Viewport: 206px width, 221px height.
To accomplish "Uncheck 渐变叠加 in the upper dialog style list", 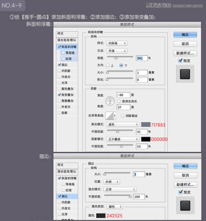I will click(x=59, y=95).
